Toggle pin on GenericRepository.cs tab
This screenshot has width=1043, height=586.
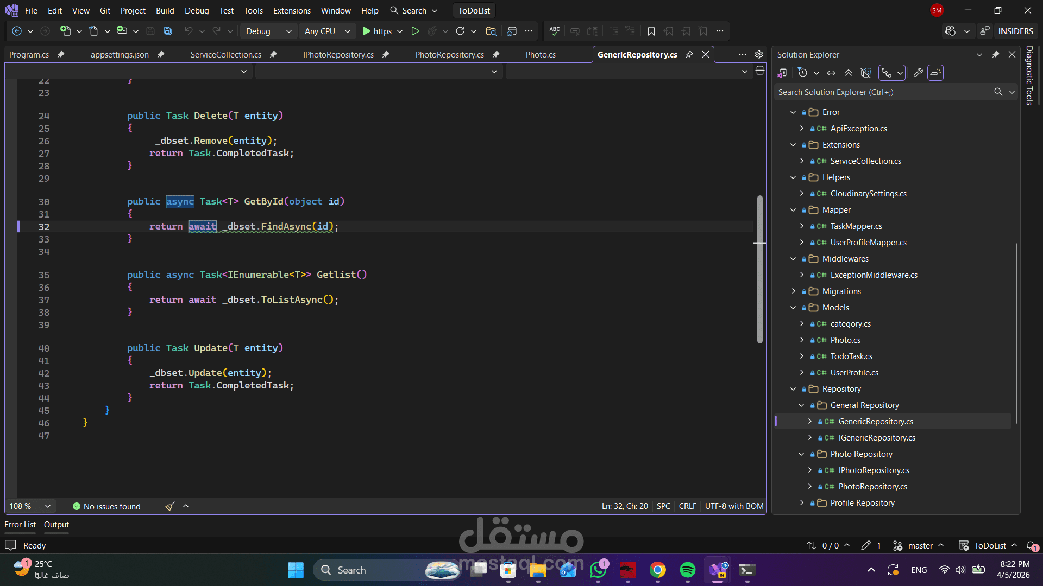[689, 54]
